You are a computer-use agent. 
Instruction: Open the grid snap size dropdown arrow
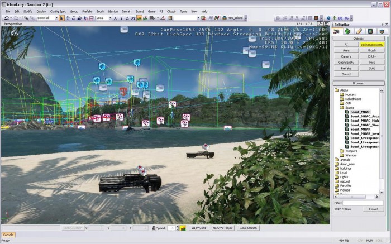click(x=158, y=18)
